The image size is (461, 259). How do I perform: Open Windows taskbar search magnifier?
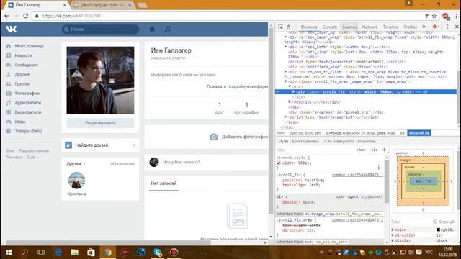click(x=25, y=253)
